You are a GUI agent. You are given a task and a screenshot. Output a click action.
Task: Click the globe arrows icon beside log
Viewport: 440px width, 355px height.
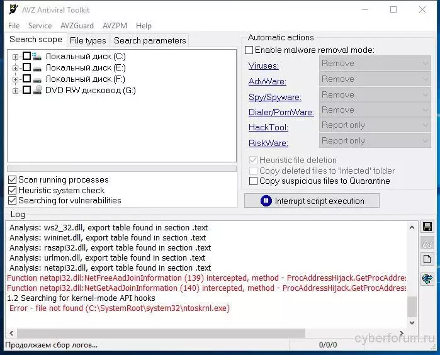(427, 279)
